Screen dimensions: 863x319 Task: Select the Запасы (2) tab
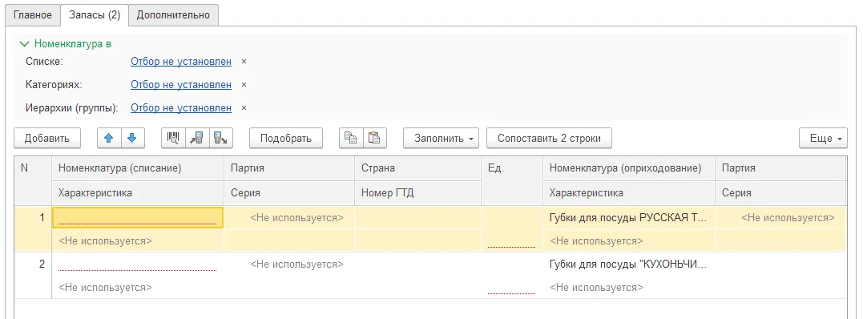pyautogui.click(x=95, y=15)
